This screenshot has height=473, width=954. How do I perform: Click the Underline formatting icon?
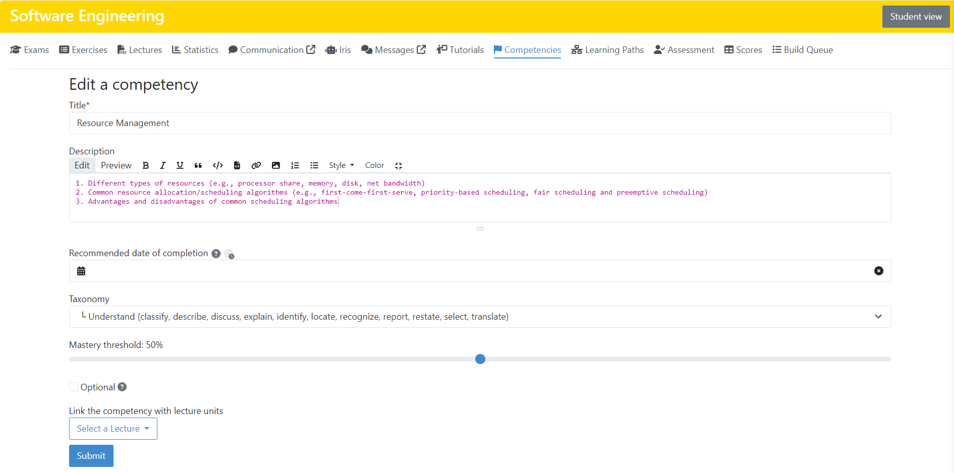(x=180, y=165)
